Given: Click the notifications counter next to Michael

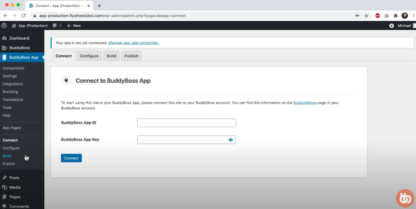Looking at the screenshot, I should coord(391,26).
